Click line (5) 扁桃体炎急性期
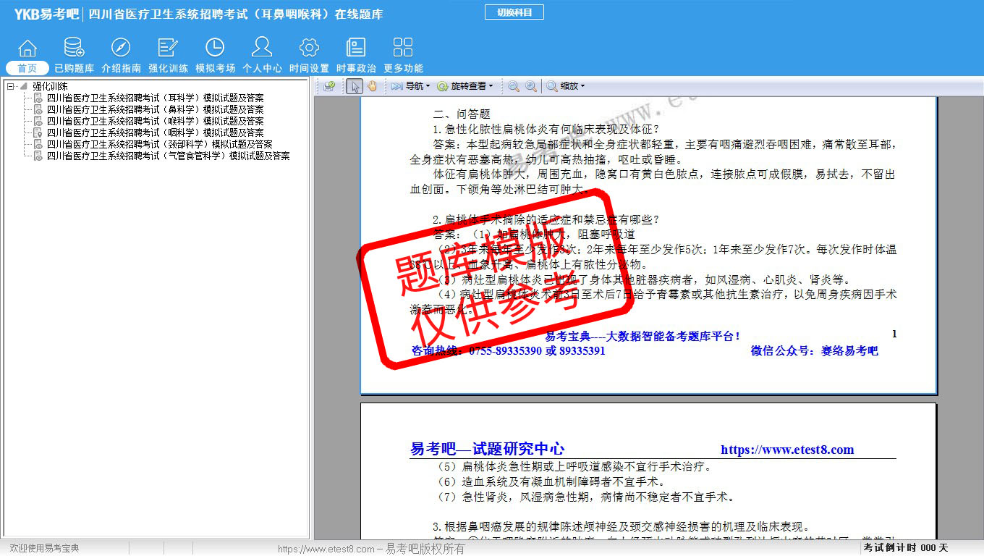The image size is (984, 556). click(x=574, y=467)
